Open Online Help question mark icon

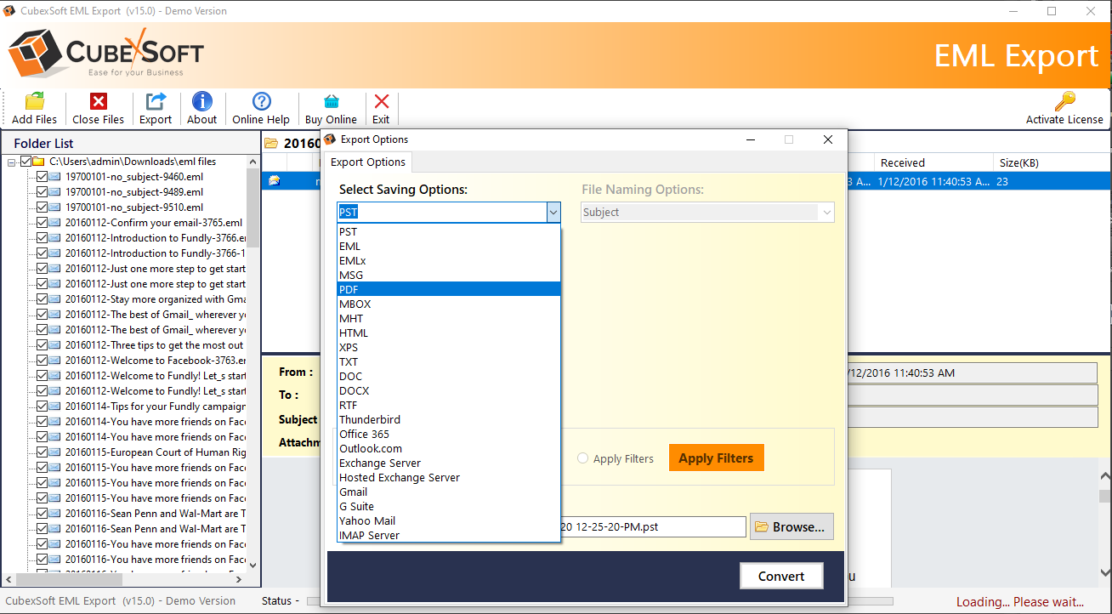[x=261, y=101]
